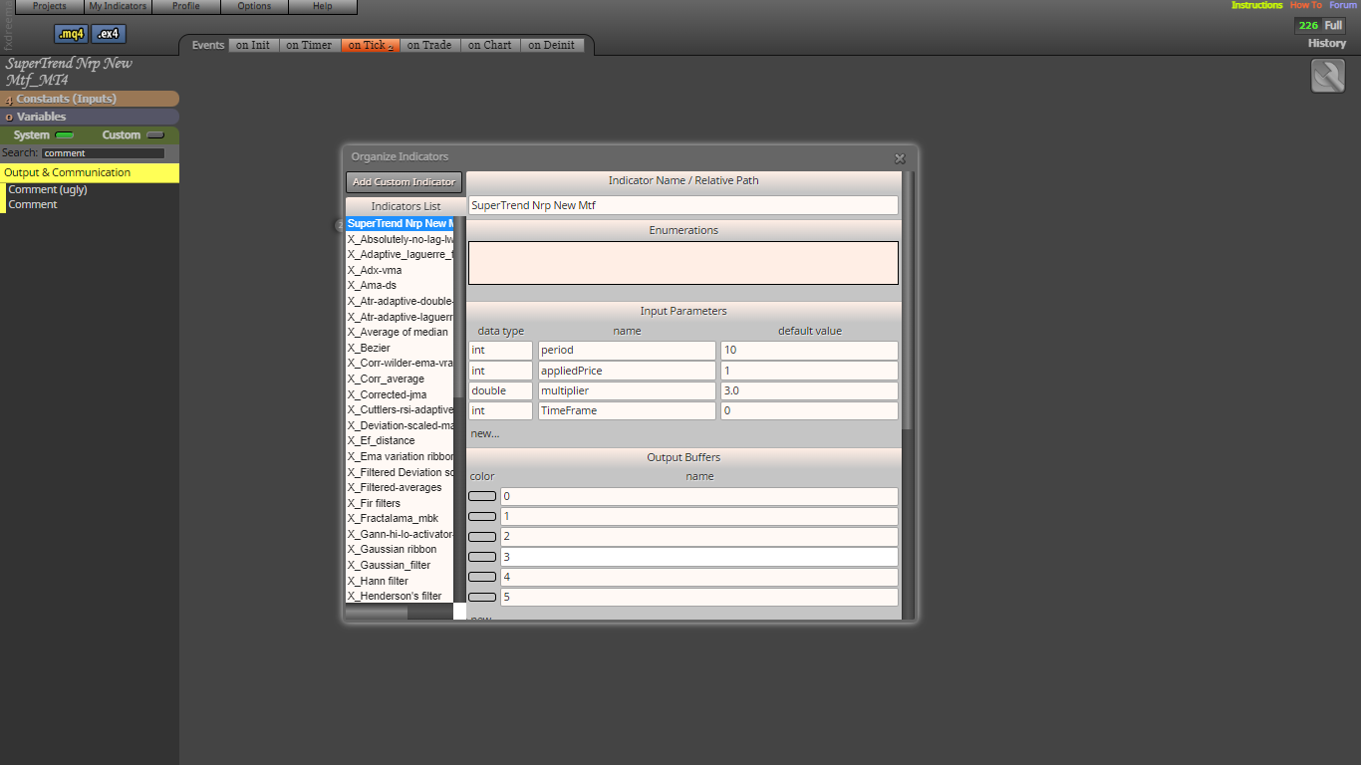The height and width of the screenshot is (765, 1361).
Task: Add new input parameter via new... link
Action: point(485,433)
